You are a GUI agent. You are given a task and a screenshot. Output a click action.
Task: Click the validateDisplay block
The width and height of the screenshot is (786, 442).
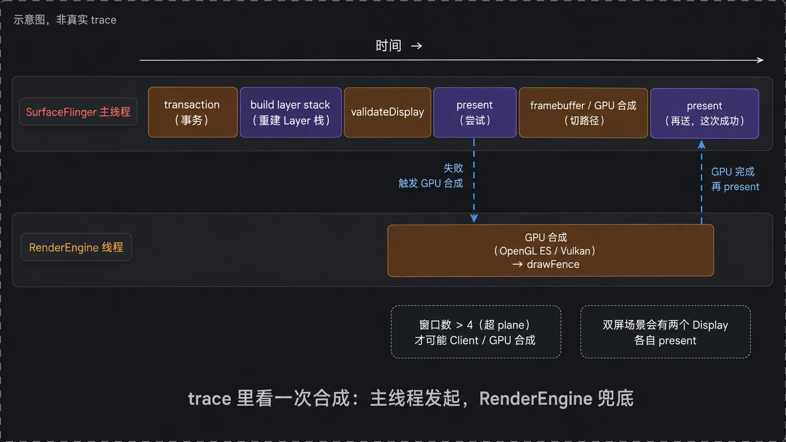[x=387, y=112]
